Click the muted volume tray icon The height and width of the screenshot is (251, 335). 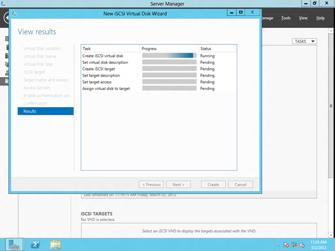(303, 245)
